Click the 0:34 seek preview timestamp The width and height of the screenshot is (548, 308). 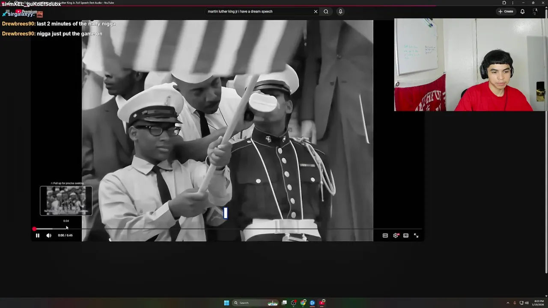point(66,221)
